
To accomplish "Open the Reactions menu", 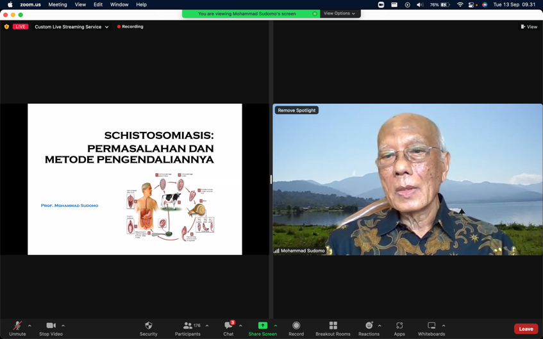I will [369, 326].
